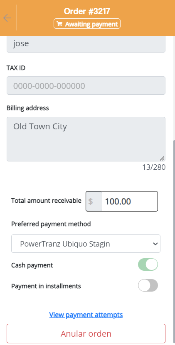Focus the name field containing jose
Image resolution: width=175 pixels, height=345 pixels.
(86, 44)
